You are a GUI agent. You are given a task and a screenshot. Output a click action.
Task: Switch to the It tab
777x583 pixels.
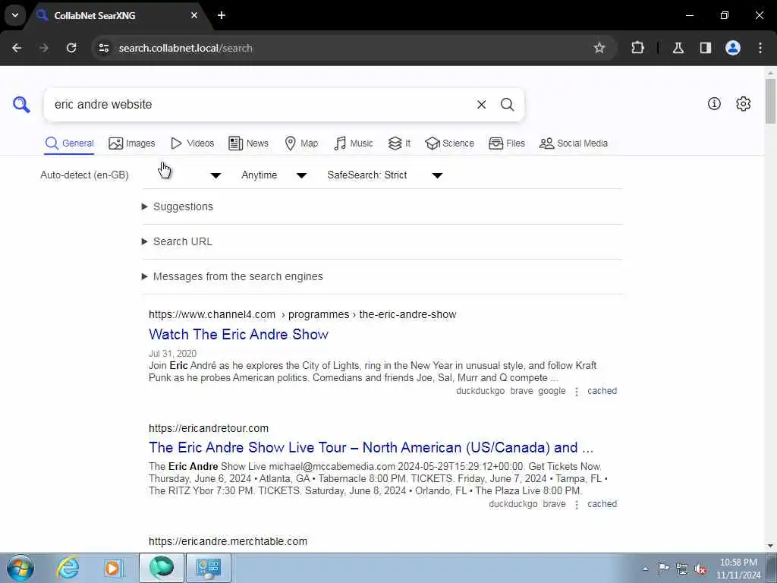tap(399, 143)
